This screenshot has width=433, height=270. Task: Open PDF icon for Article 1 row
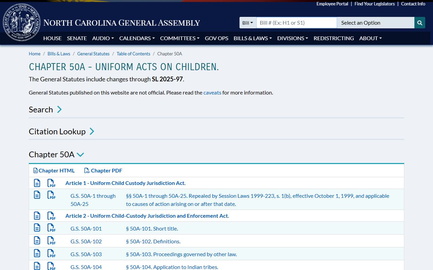(x=51, y=183)
